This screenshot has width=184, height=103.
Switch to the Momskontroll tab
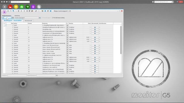[x=28, y=21]
